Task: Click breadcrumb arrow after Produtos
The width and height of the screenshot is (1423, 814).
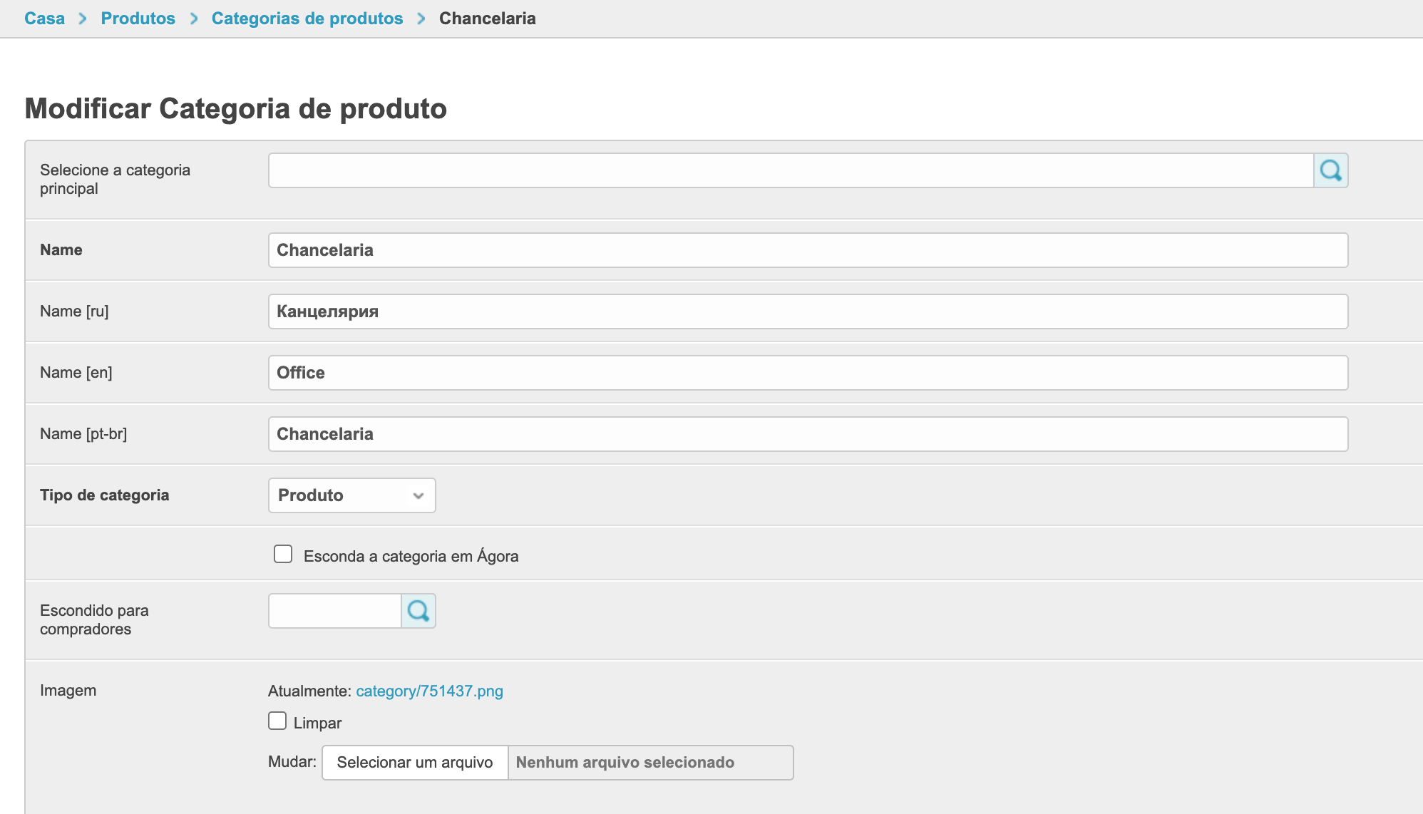Action: (194, 19)
